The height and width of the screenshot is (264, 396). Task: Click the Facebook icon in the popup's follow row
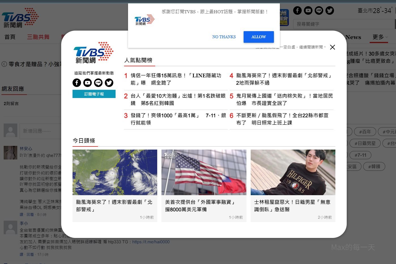(76, 83)
